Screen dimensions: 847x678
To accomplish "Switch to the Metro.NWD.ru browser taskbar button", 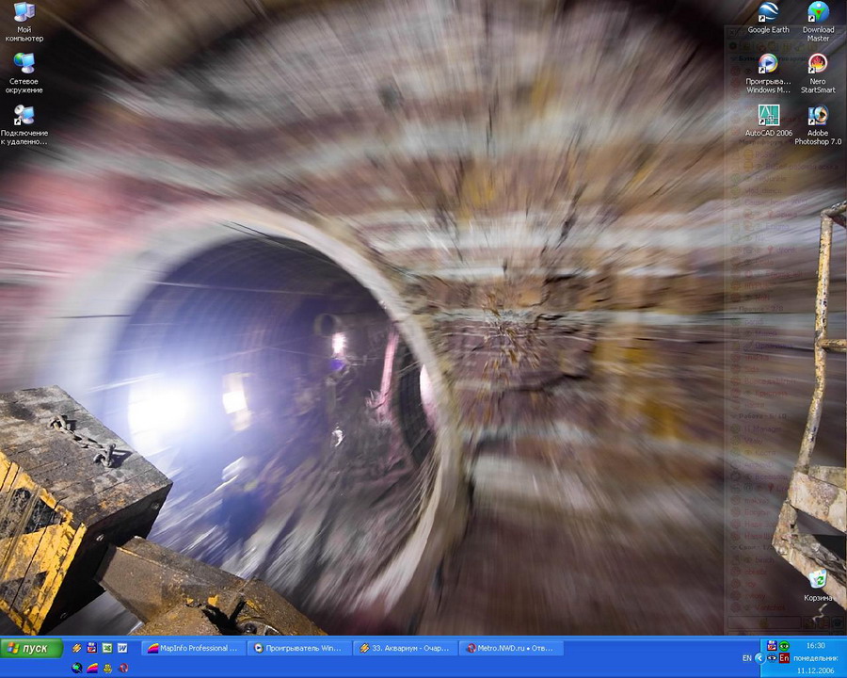I will tap(511, 648).
